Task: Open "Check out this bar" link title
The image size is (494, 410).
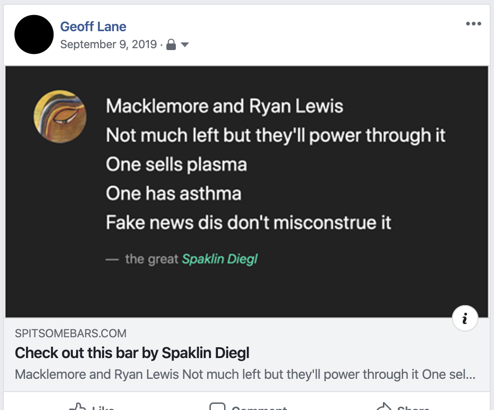Action: click(x=132, y=352)
